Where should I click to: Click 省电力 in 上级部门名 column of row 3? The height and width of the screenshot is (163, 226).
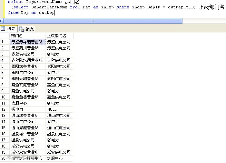pos(59,54)
